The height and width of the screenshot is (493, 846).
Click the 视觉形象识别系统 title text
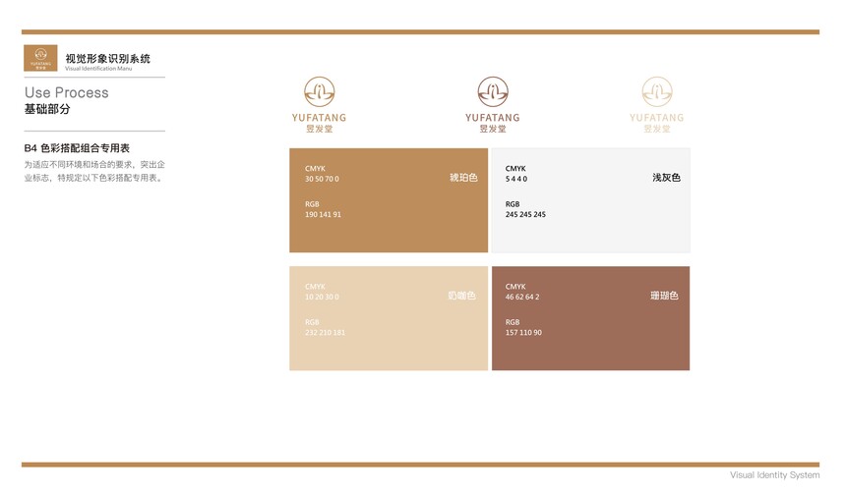[108, 58]
